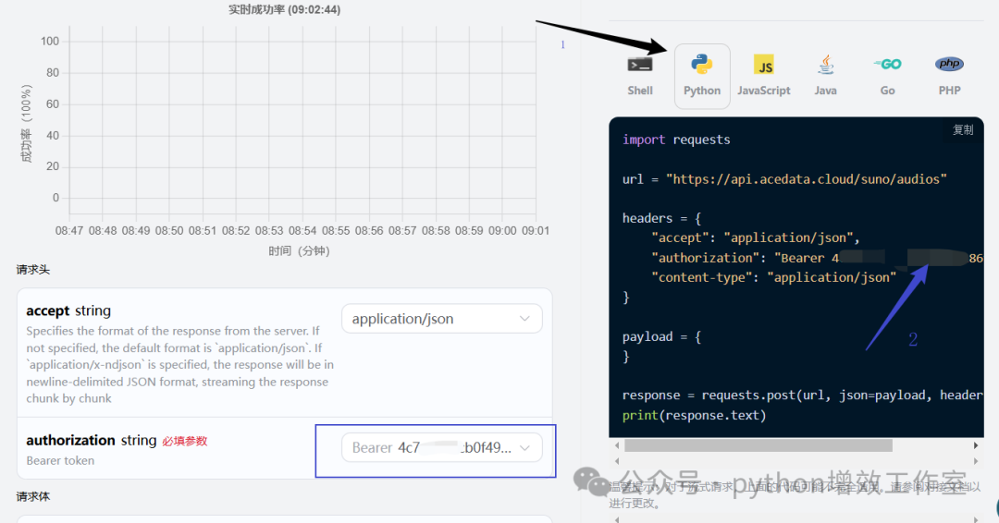This screenshot has height=523, width=999.
Task: Select the Python logo icon
Action: tap(701, 65)
